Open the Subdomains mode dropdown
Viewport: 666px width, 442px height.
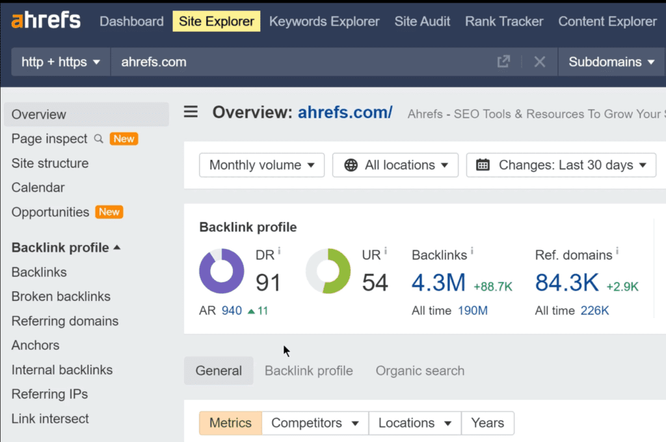(611, 62)
